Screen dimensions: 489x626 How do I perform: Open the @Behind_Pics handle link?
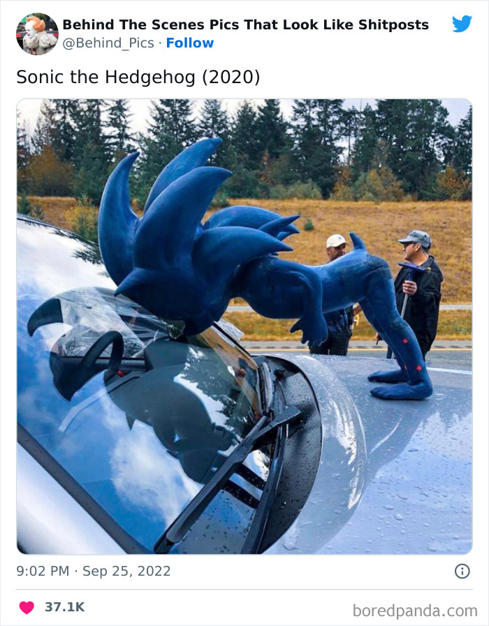point(108,43)
